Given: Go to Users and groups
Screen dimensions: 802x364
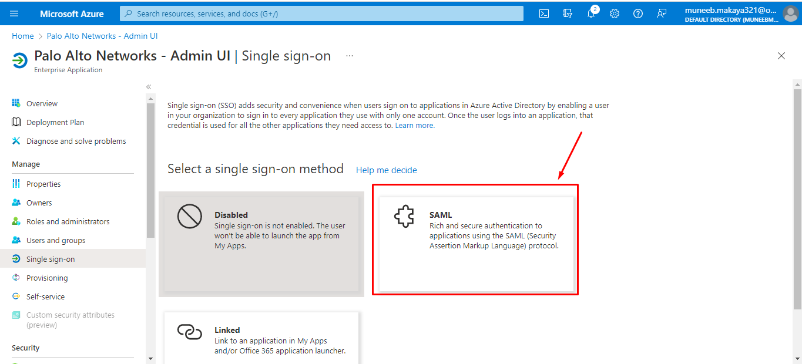Looking at the screenshot, I should (x=56, y=240).
